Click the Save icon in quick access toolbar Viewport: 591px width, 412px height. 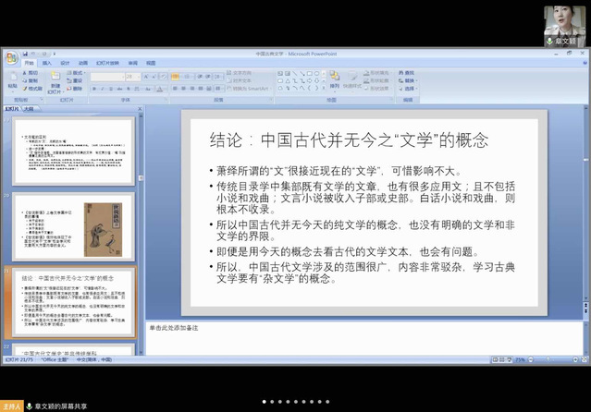(x=27, y=53)
